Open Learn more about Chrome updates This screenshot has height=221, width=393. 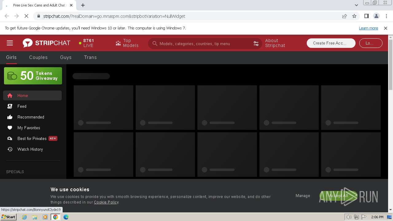(368, 28)
